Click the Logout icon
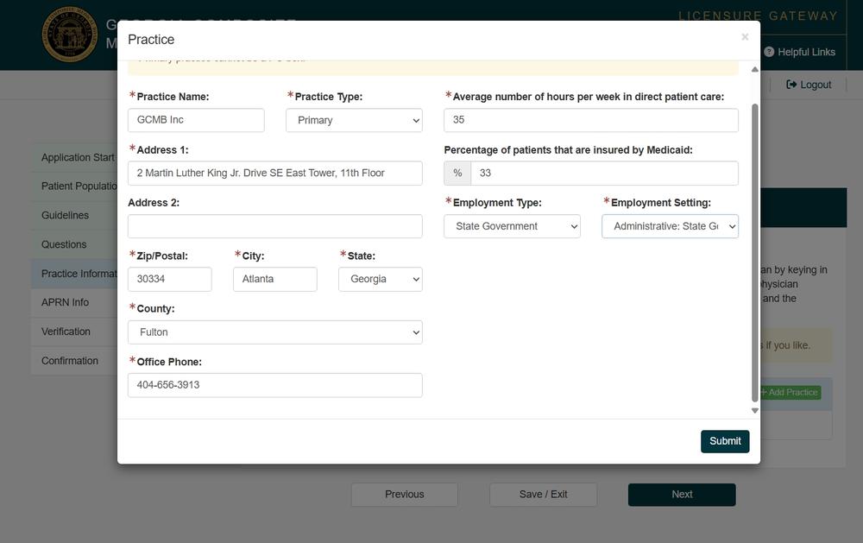 tap(791, 85)
